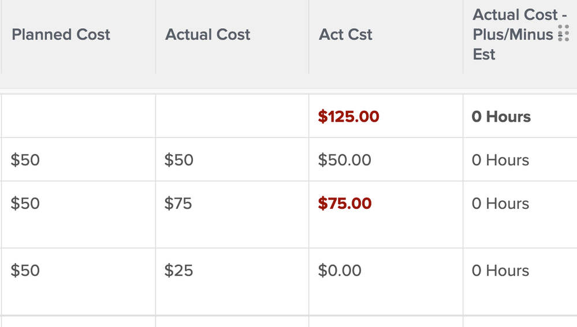Click 0 Hours cell in the $50.00 row
The width and height of the screenshot is (577, 327).
[x=500, y=160]
